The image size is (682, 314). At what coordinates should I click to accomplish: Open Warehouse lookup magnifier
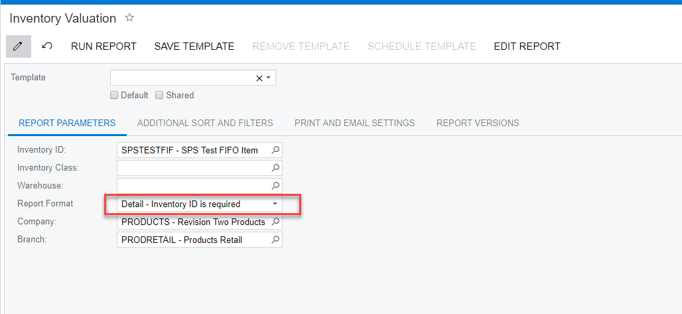(276, 186)
